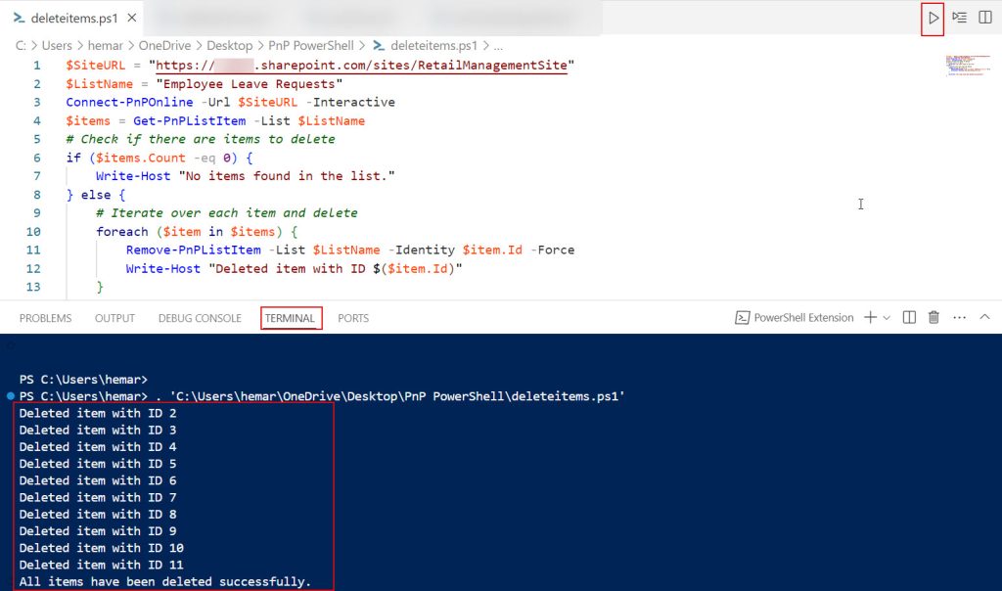
Task: Select the TERMINAL tab
Action: tap(290, 318)
